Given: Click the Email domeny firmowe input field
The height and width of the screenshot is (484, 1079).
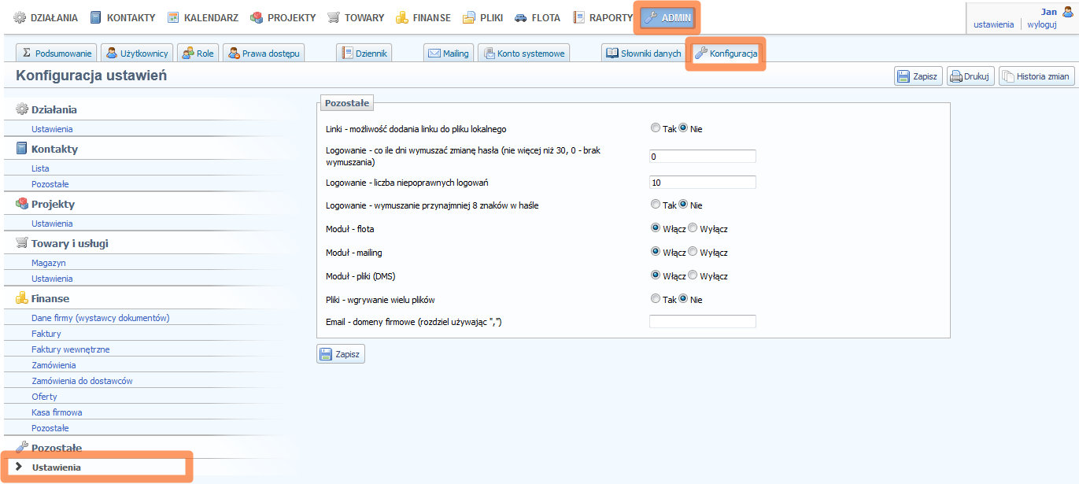Looking at the screenshot, I should click(x=702, y=321).
